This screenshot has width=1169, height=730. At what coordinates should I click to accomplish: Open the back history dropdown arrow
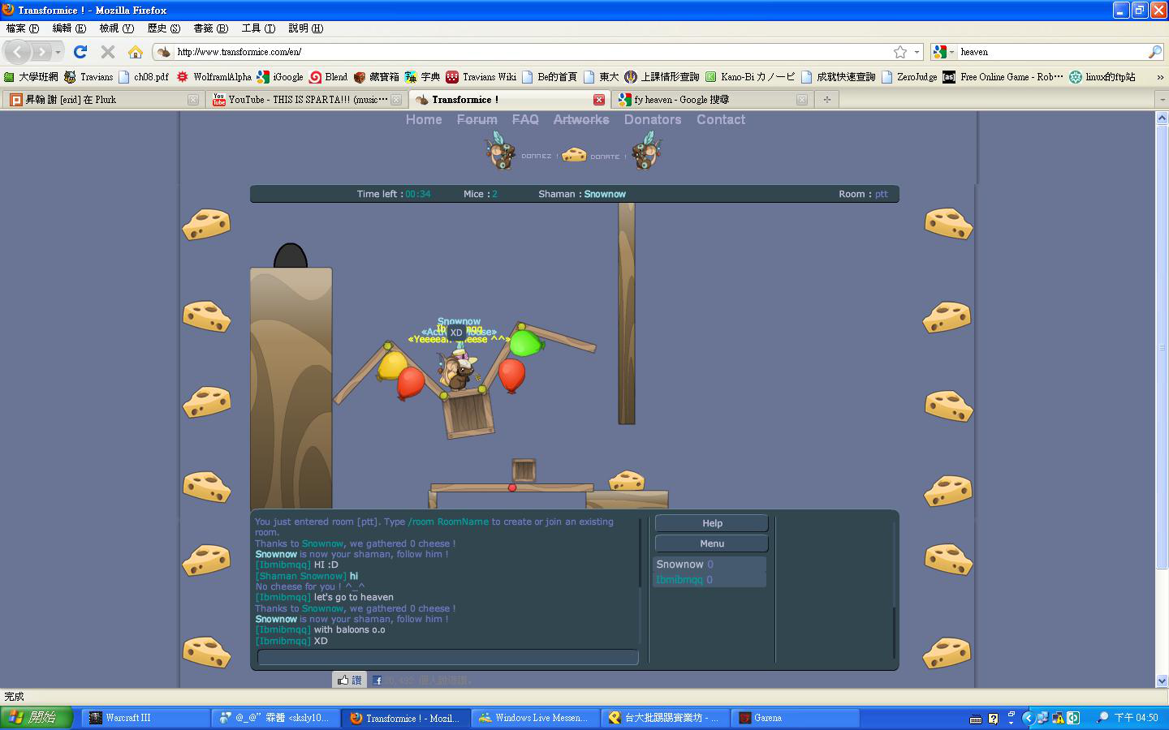coord(58,52)
